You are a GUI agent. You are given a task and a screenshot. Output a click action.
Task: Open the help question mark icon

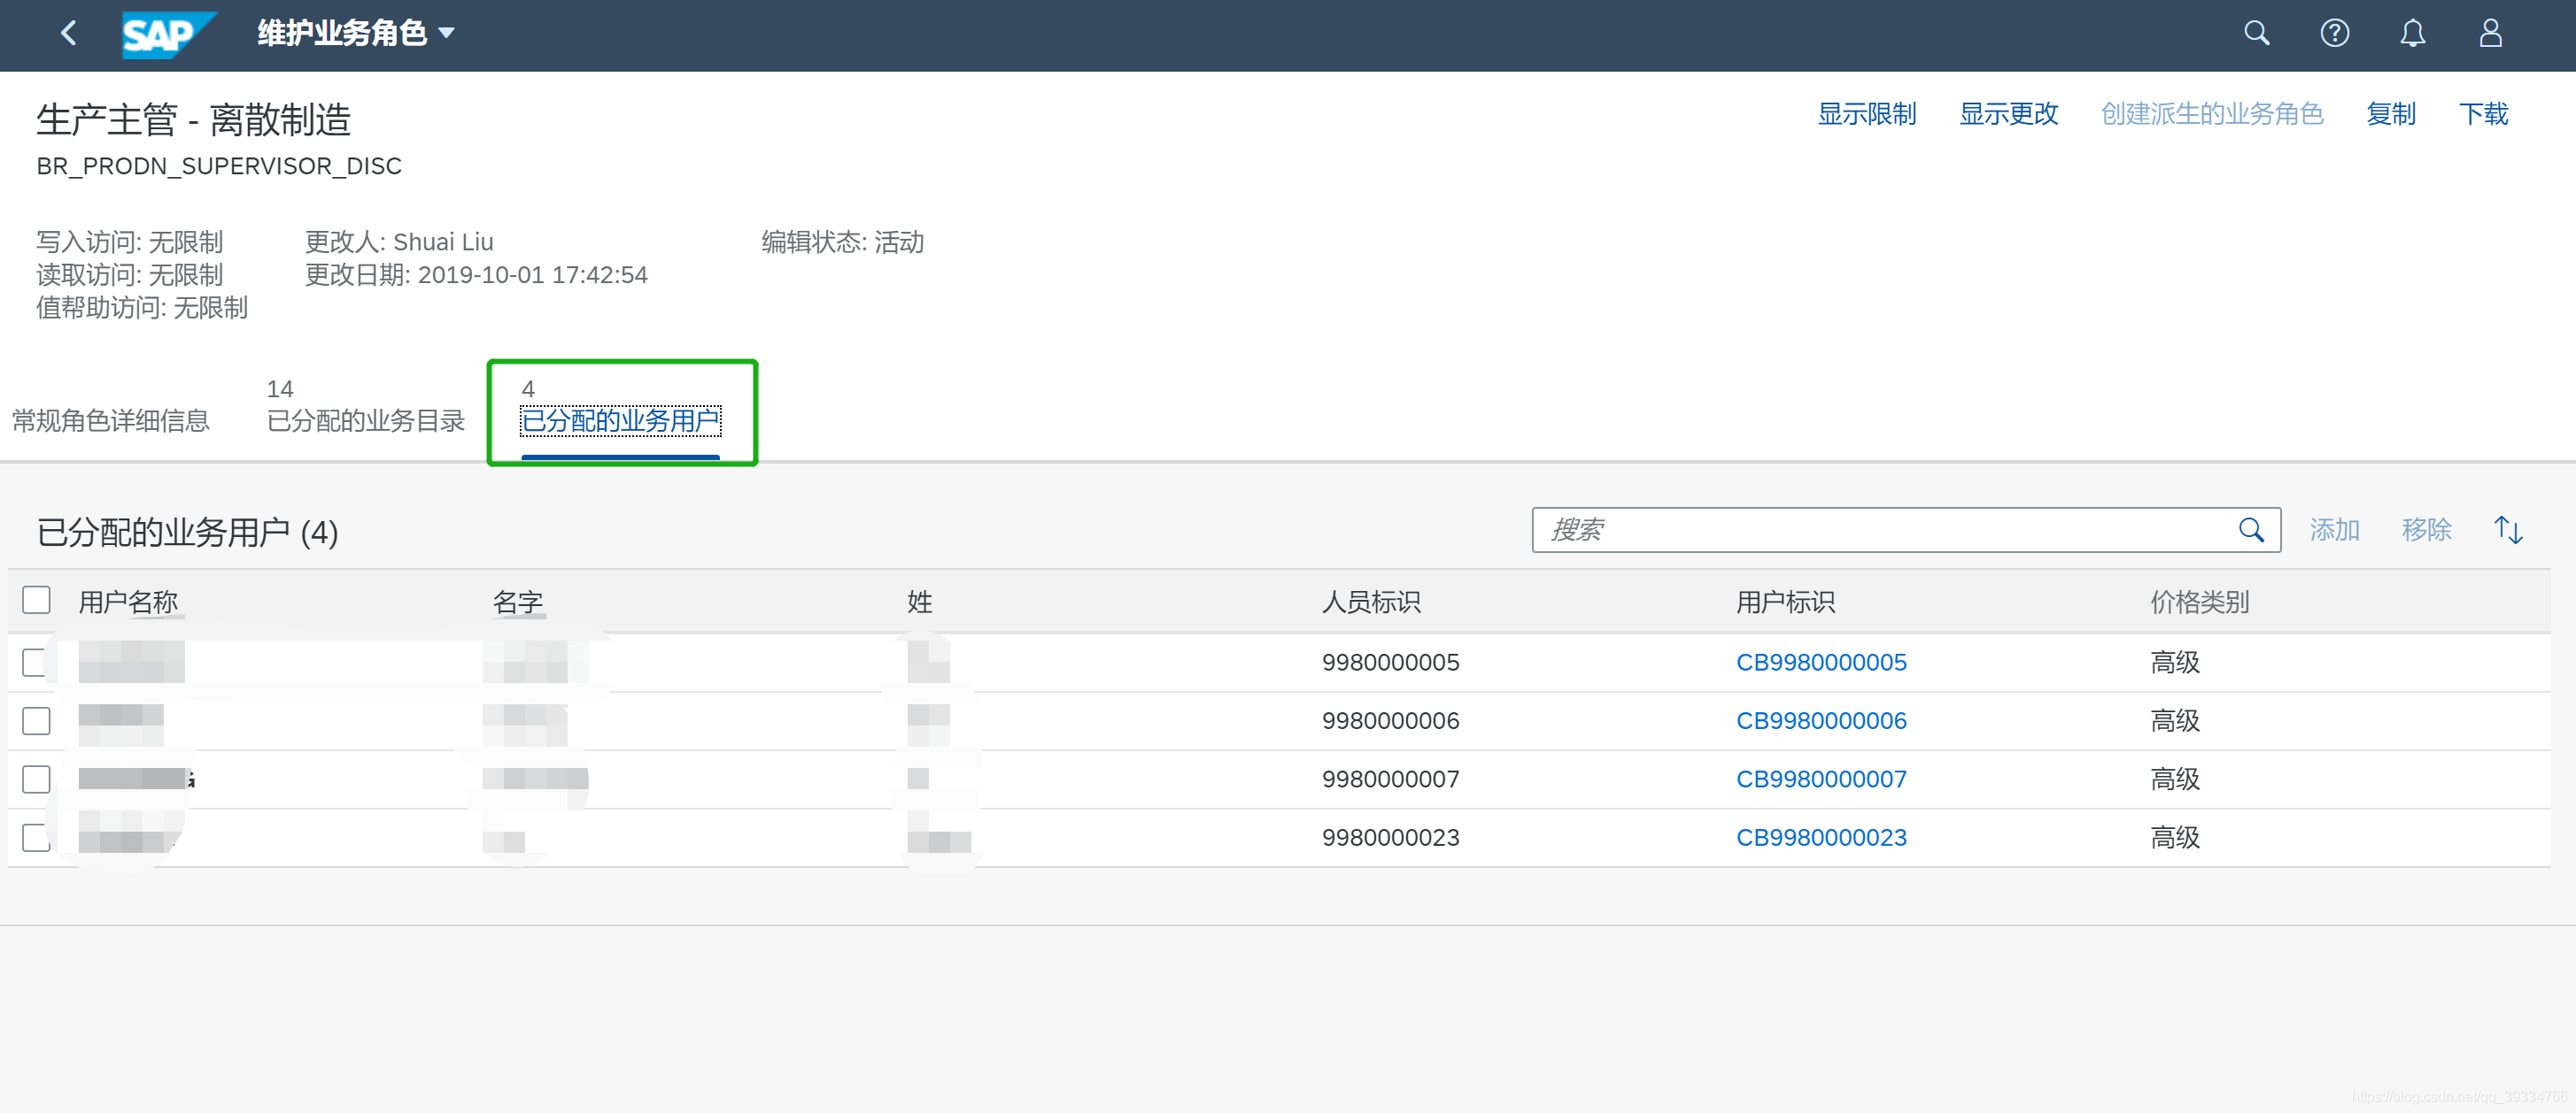tap(2335, 33)
